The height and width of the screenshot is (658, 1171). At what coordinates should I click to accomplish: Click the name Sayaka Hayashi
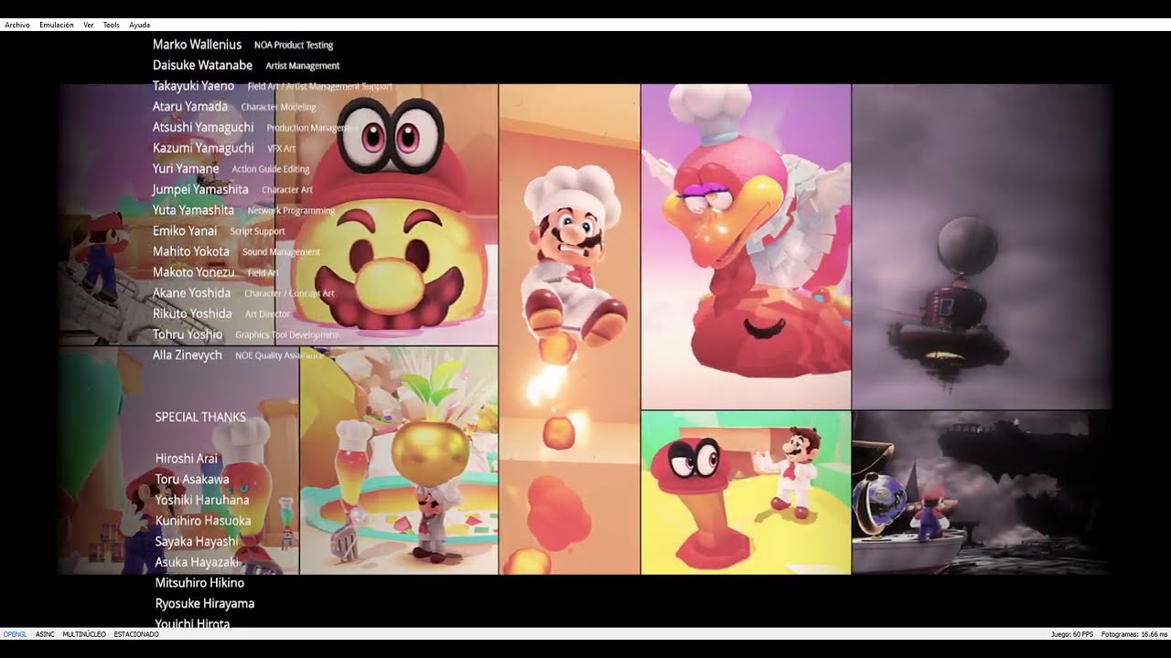pyautogui.click(x=197, y=541)
